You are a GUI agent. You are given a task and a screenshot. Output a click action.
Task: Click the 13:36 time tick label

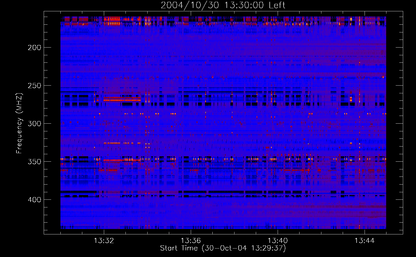(191, 241)
